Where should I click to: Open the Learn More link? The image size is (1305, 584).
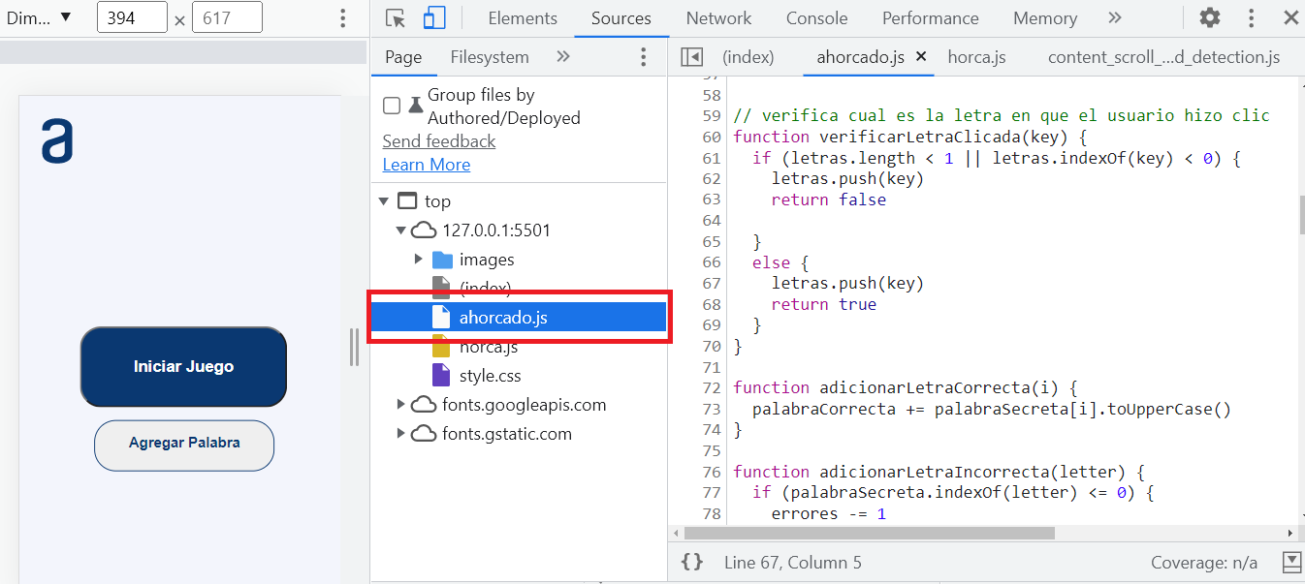click(x=427, y=165)
